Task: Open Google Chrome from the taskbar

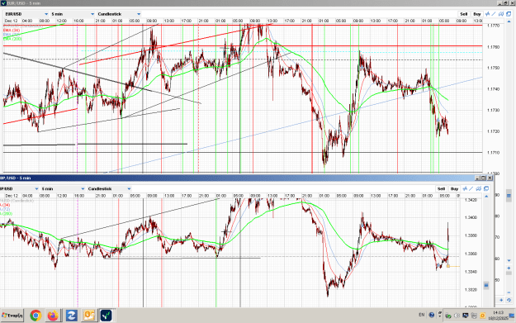Action: (36, 316)
